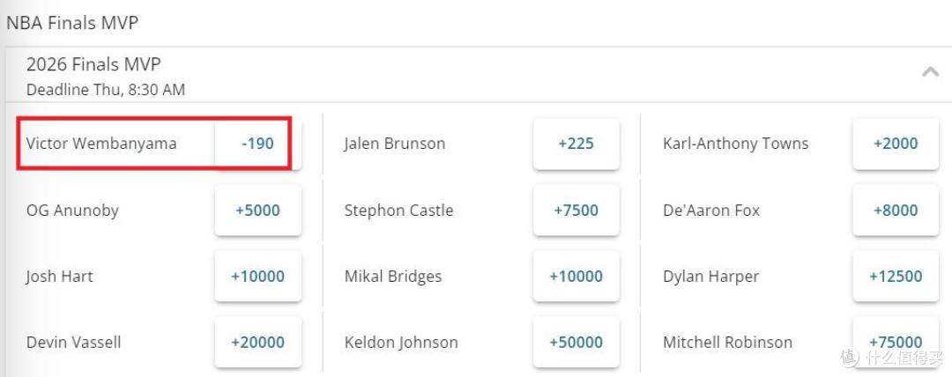Click the NBA Finals MVP heading
The height and width of the screenshot is (377, 952).
click(x=72, y=23)
